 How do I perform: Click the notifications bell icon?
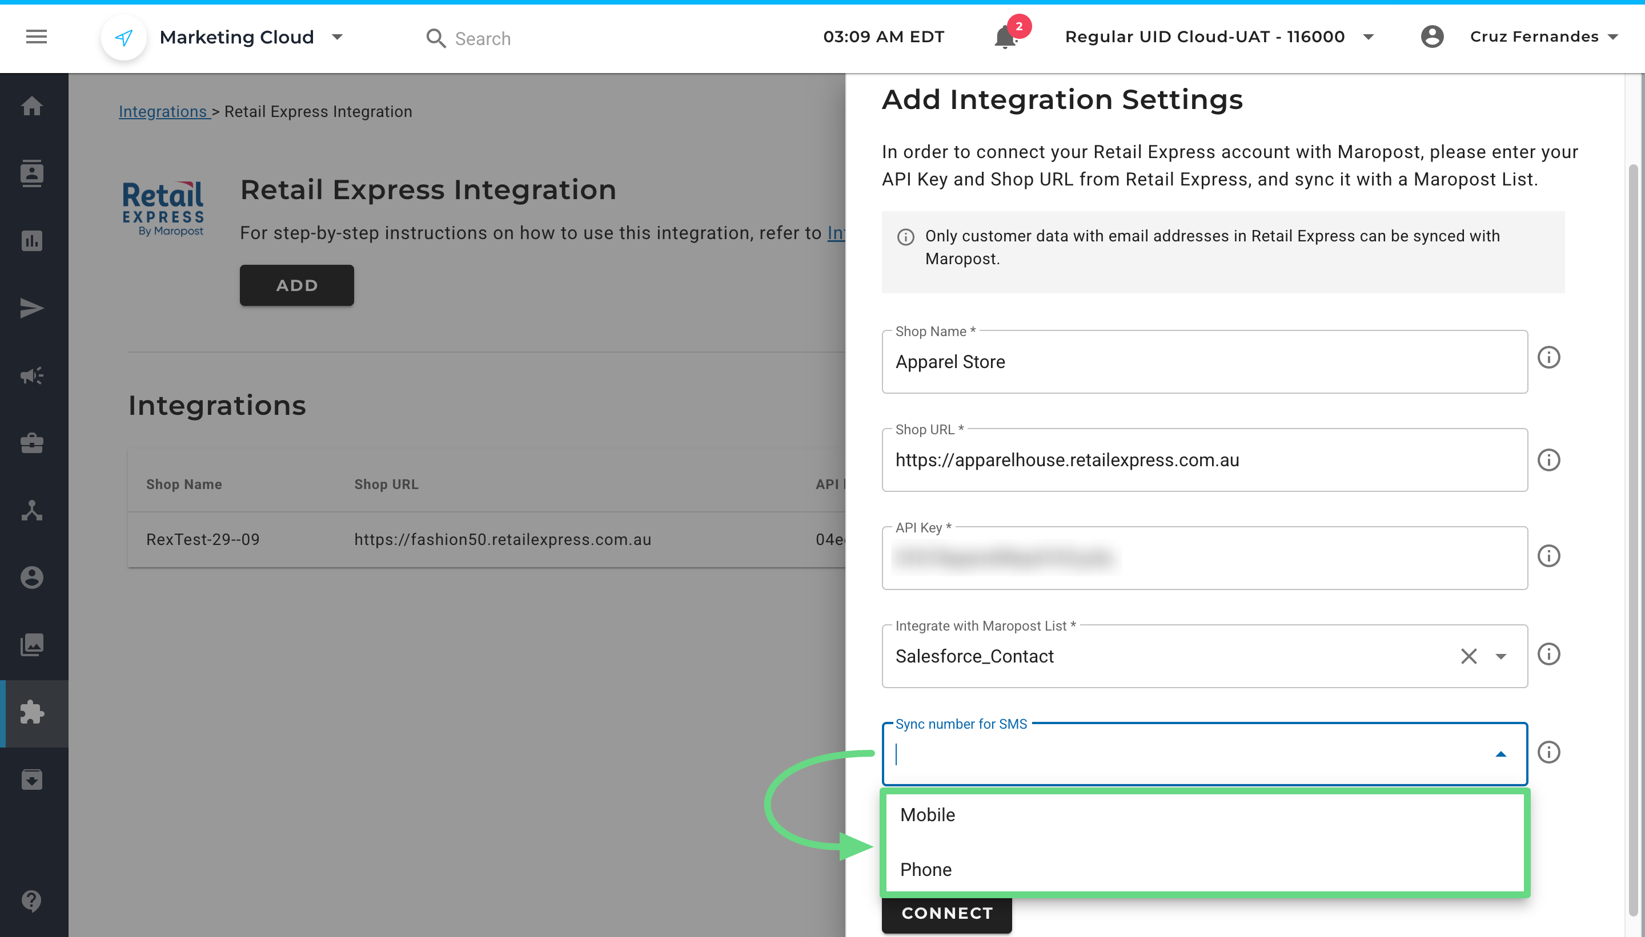click(x=1005, y=37)
